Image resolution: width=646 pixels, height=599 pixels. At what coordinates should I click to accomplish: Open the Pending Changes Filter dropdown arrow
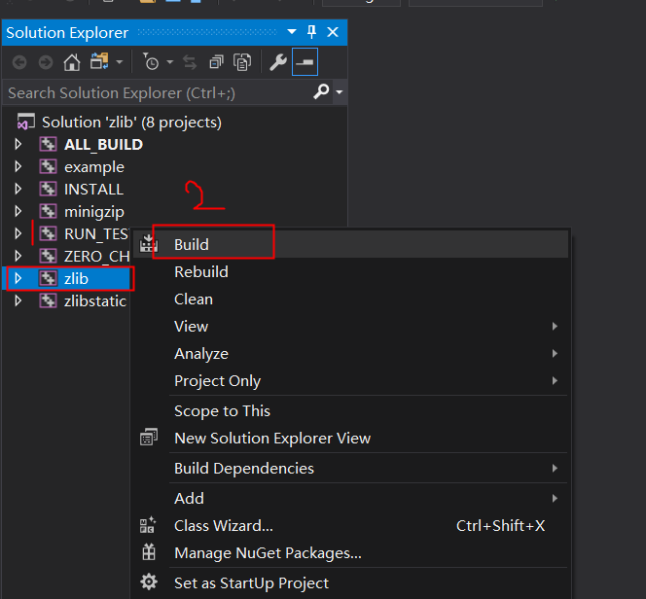coord(169,62)
